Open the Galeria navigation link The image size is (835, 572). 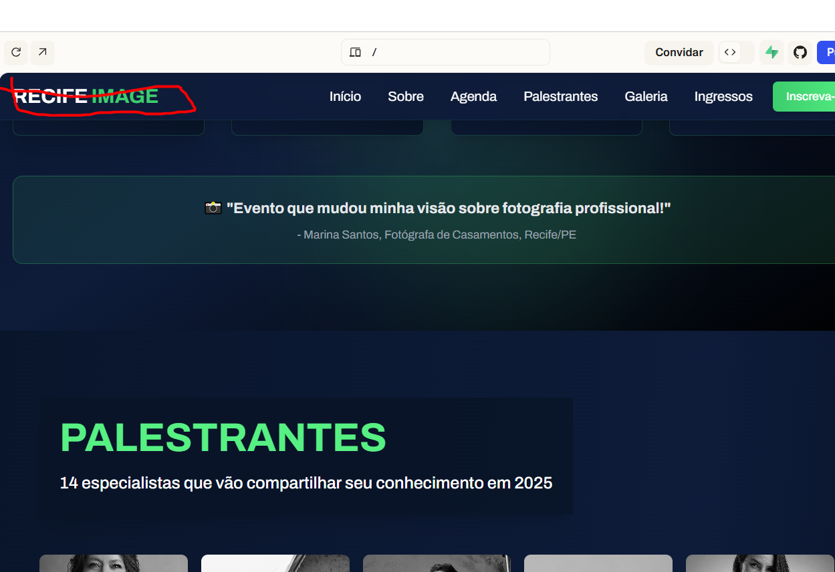click(x=646, y=96)
